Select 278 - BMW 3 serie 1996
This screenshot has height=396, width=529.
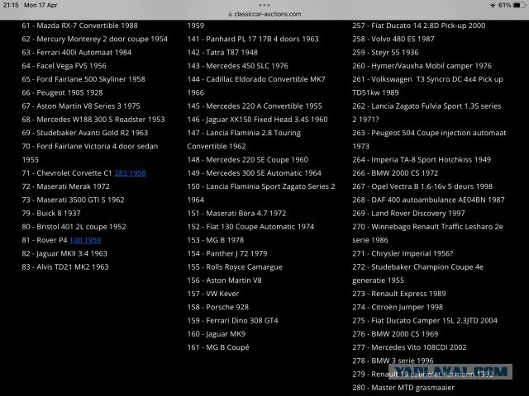click(393, 361)
